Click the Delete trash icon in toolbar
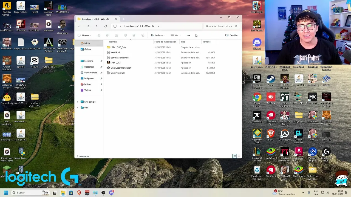351x197 pixels. (x=143, y=35)
